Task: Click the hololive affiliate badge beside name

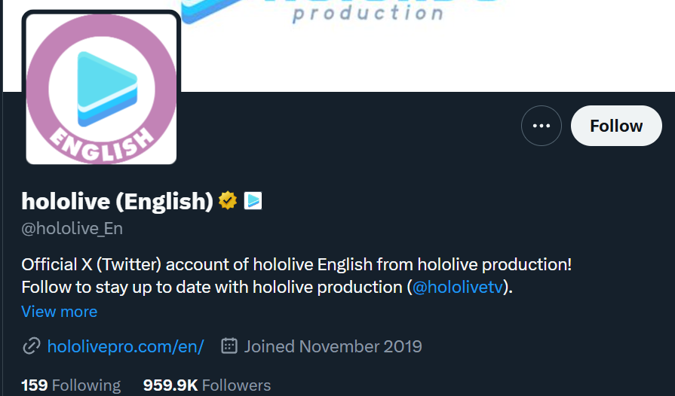Action: point(253,201)
